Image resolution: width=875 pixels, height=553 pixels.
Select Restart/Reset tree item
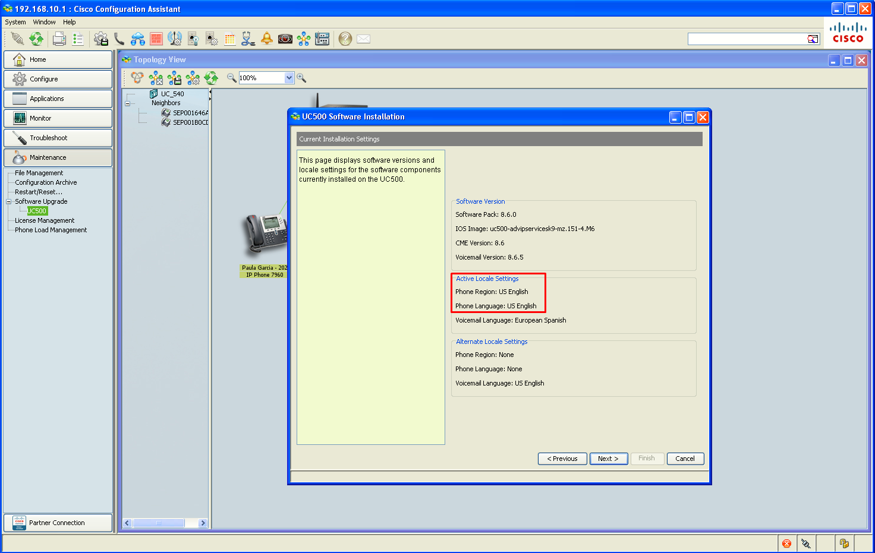(x=39, y=192)
